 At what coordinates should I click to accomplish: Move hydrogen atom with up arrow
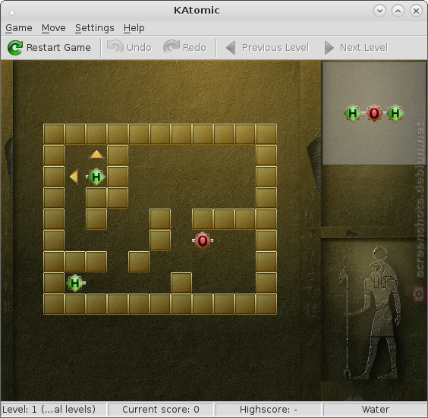coord(96,155)
